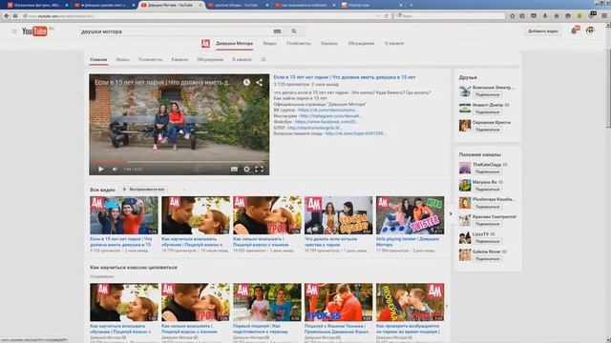Switch to sticky bar Обсуждение tab
This screenshot has height=343, width=611.
coord(361,44)
